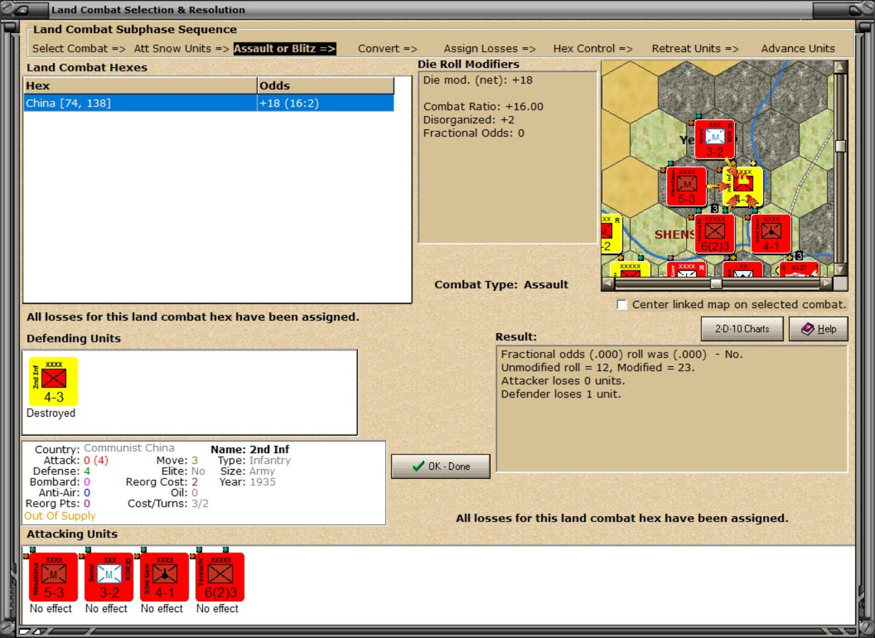Click the Retreat Units subphase label
The width and height of the screenshot is (875, 638).
click(695, 48)
